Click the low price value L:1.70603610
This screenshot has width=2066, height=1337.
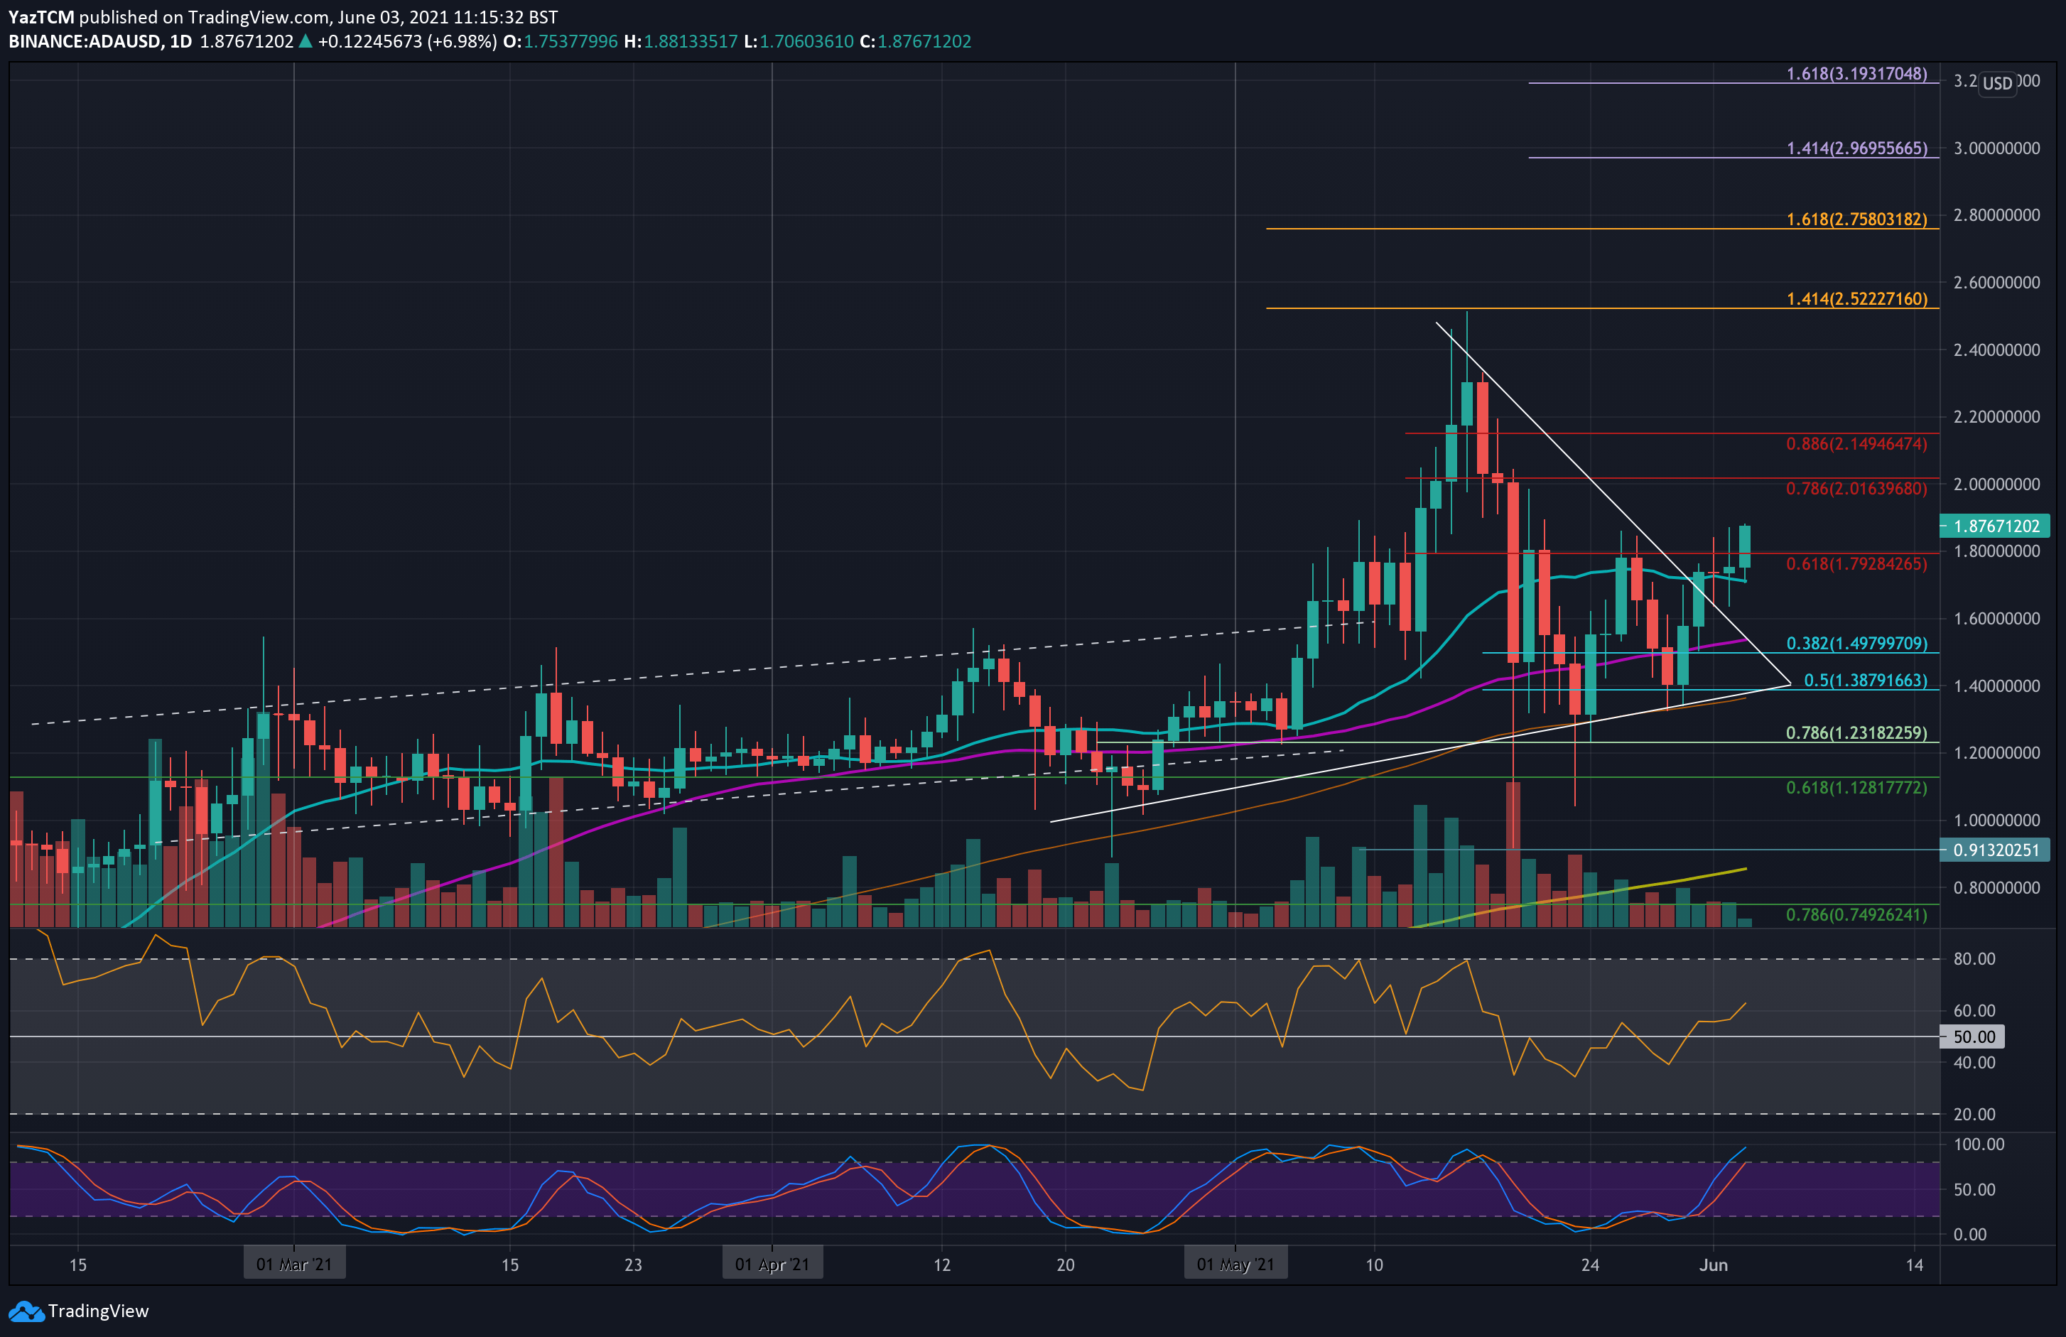[x=799, y=42]
